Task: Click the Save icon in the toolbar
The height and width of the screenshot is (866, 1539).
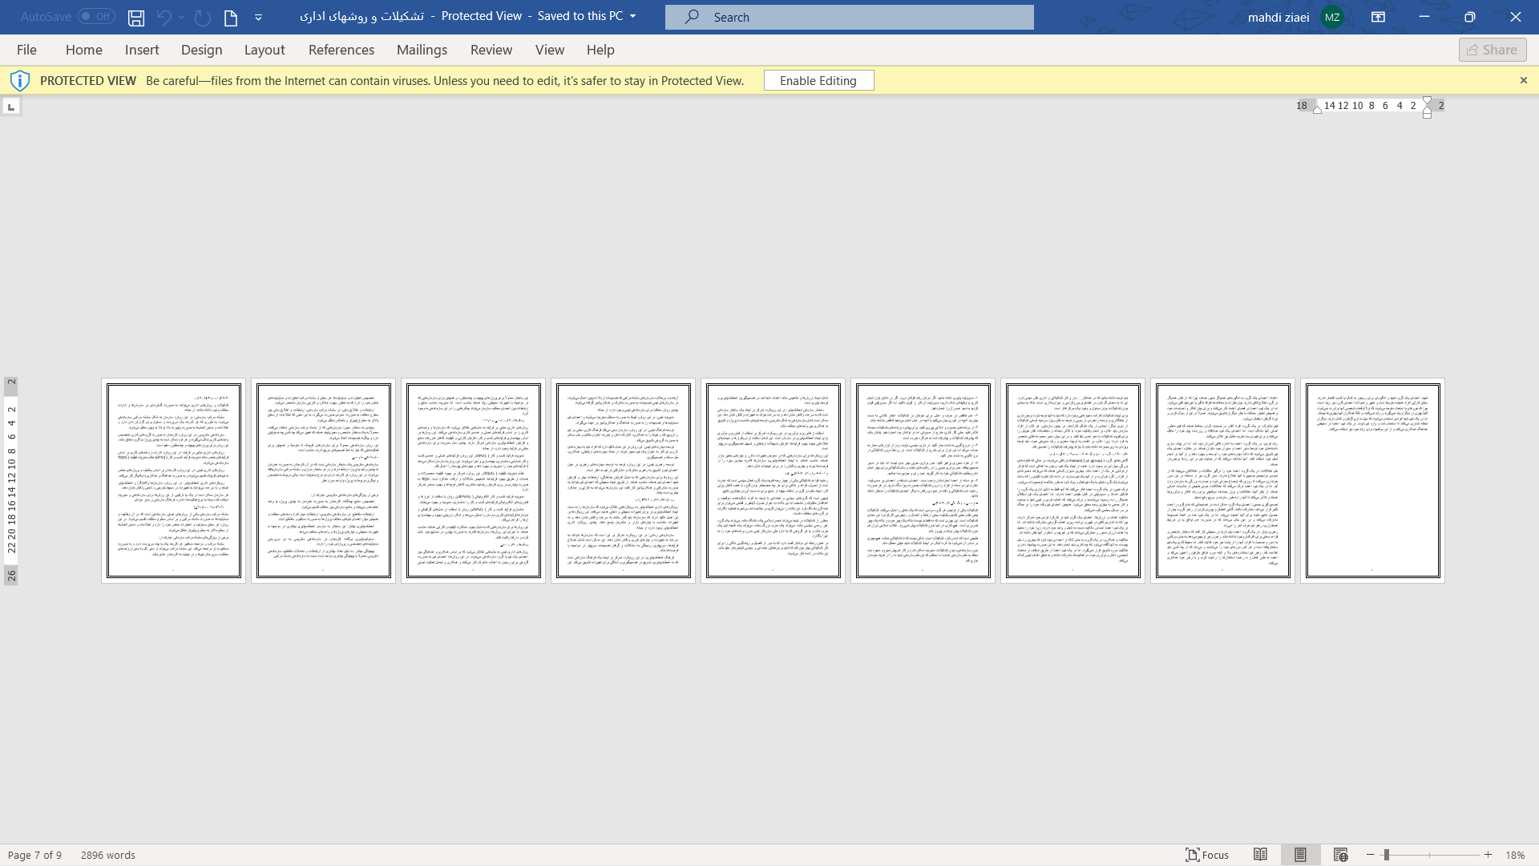Action: (x=136, y=17)
